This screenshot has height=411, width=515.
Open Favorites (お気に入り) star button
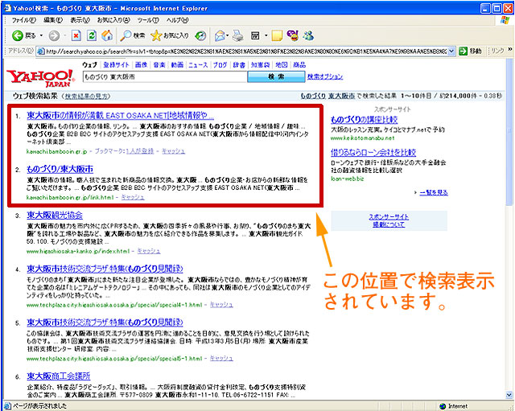(170, 35)
